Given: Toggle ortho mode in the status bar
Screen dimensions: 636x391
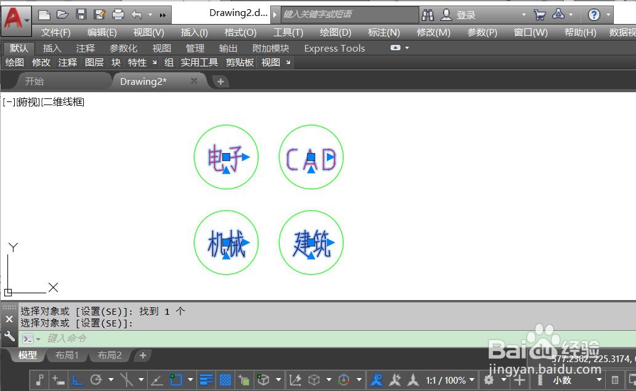Looking at the screenshot, I should point(78,380).
